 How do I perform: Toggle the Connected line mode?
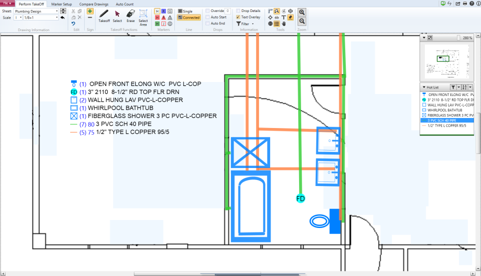[x=189, y=17]
